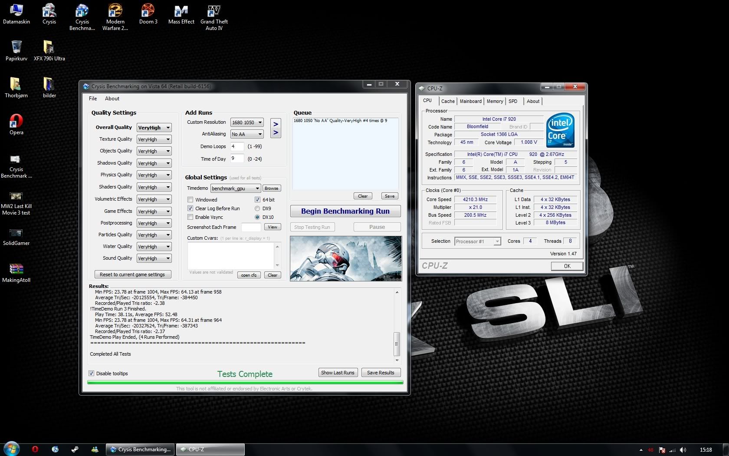Select the Mass Effect desktop icon
The width and height of the screenshot is (729, 456).
point(181,13)
